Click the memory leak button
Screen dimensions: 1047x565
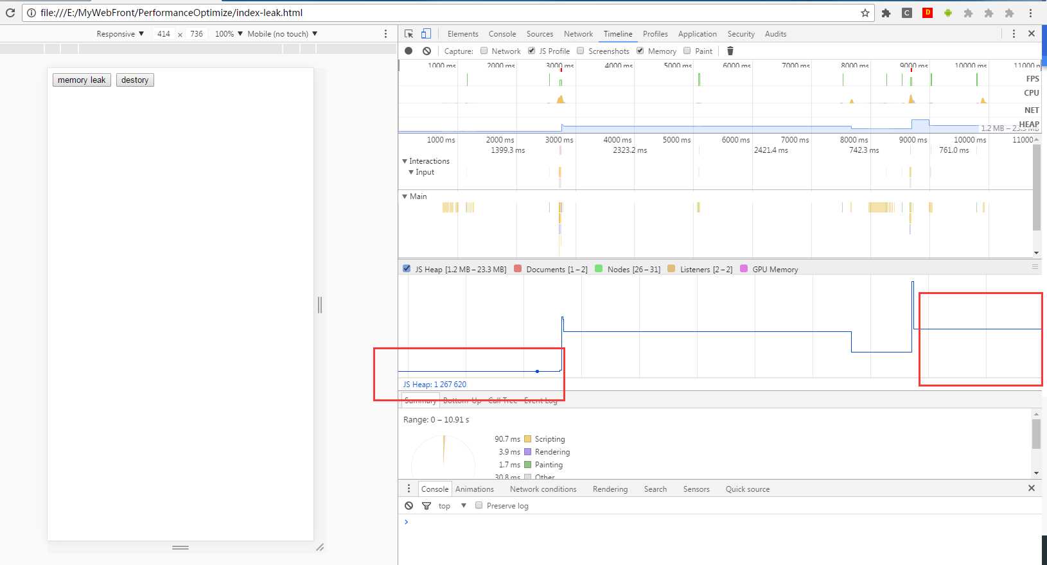coord(82,80)
